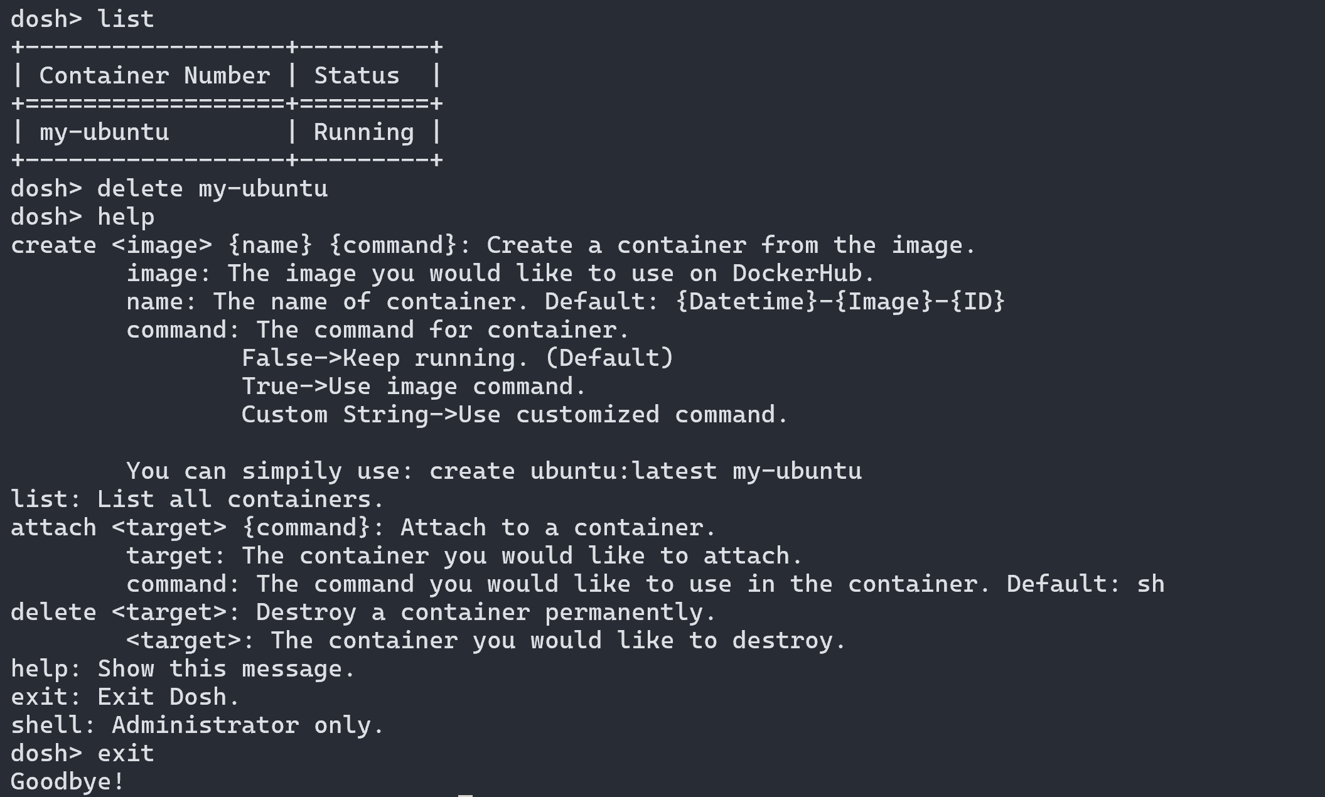Click the 'Goodbye!' output text
1325x797 pixels.
pos(68,782)
